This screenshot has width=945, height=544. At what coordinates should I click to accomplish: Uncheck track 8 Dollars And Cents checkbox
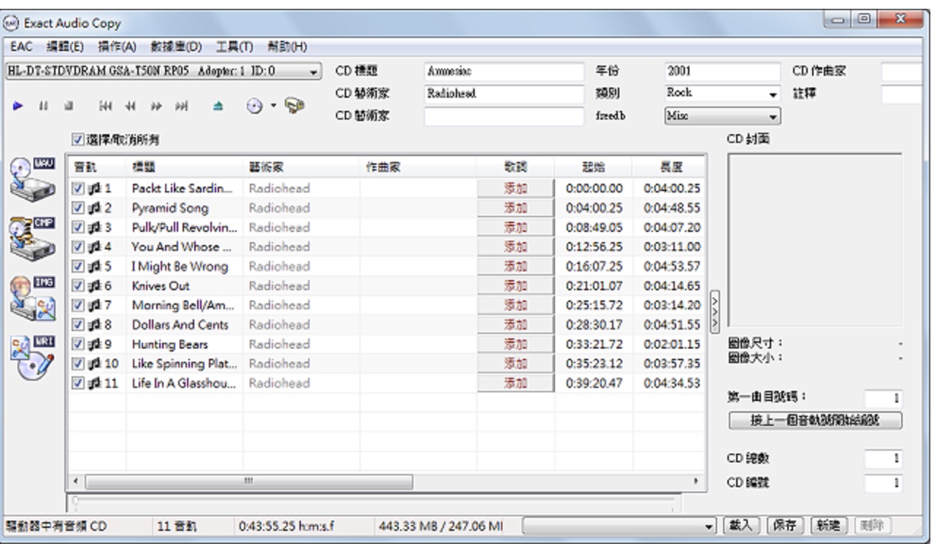coord(78,325)
